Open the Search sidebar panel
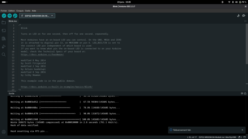This screenshot has height=139, width=248. [4, 55]
